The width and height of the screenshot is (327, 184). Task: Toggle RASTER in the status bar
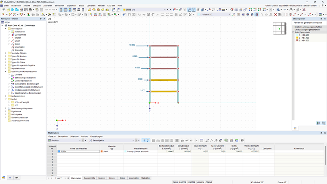[x=182, y=182]
